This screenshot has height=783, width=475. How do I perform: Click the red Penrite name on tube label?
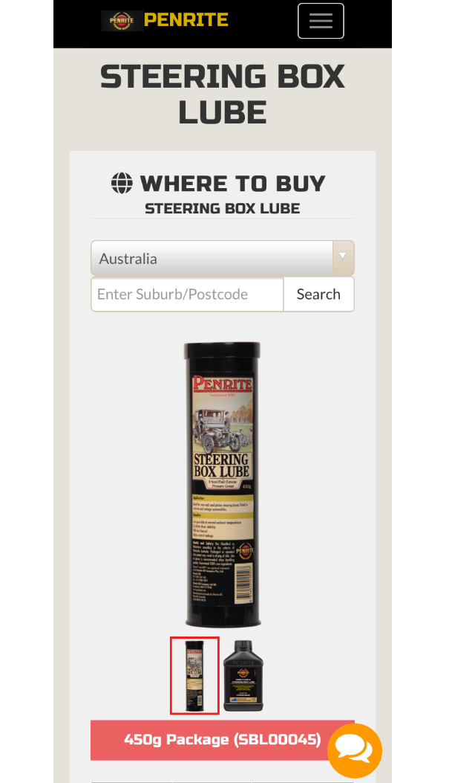coord(223,384)
